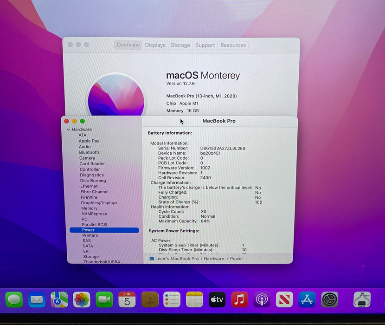
Task: Click Power in the path bar
Action: tap(237, 259)
